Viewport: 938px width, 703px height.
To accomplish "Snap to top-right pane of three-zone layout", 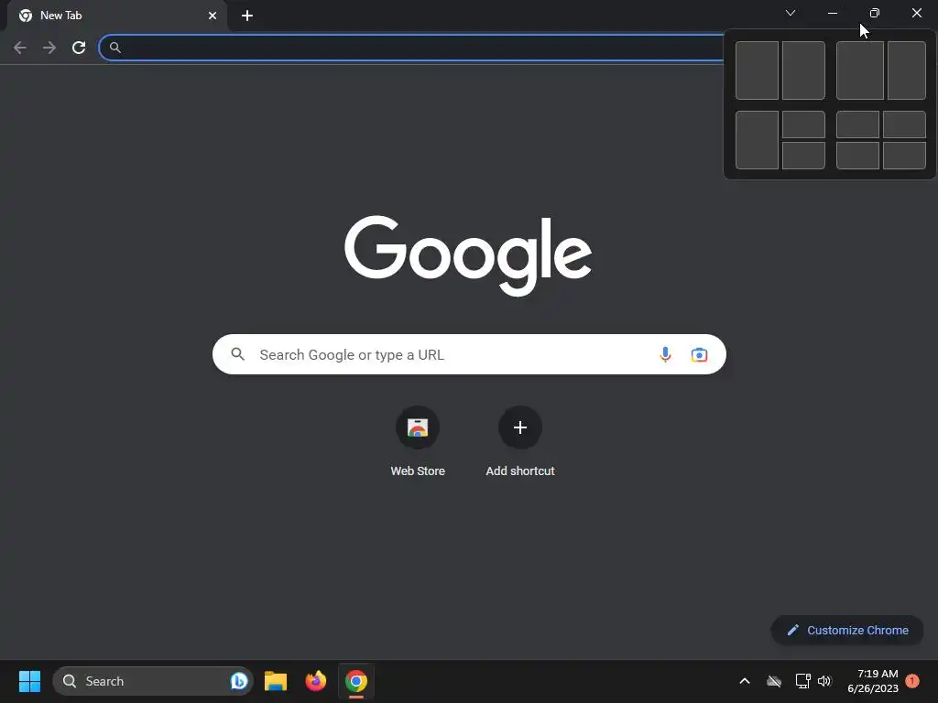I will 803,124.
